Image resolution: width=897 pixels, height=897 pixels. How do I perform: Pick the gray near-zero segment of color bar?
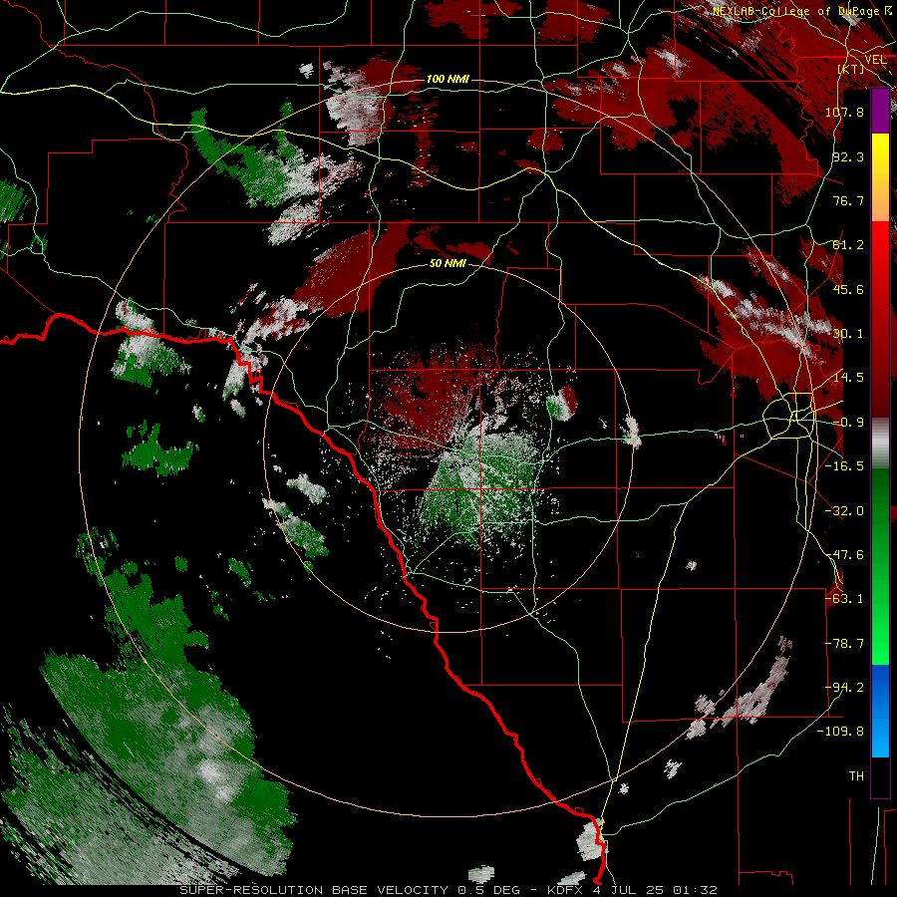[x=880, y=444]
